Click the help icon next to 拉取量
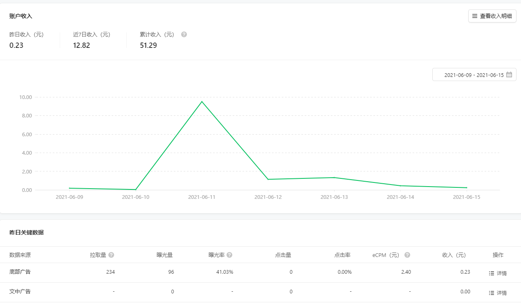The height and width of the screenshot is (304, 521). tap(111, 255)
